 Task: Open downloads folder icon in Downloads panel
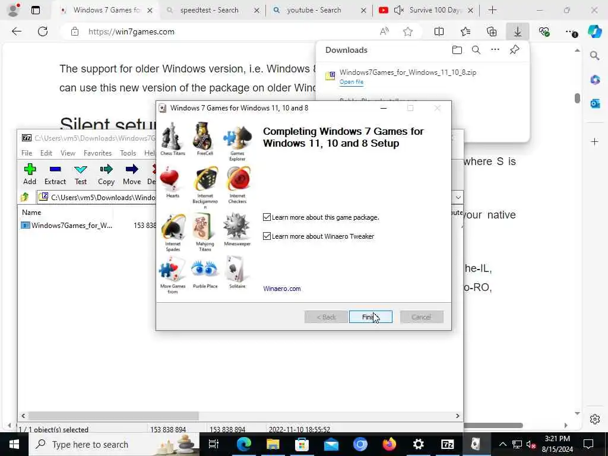tap(457, 50)
